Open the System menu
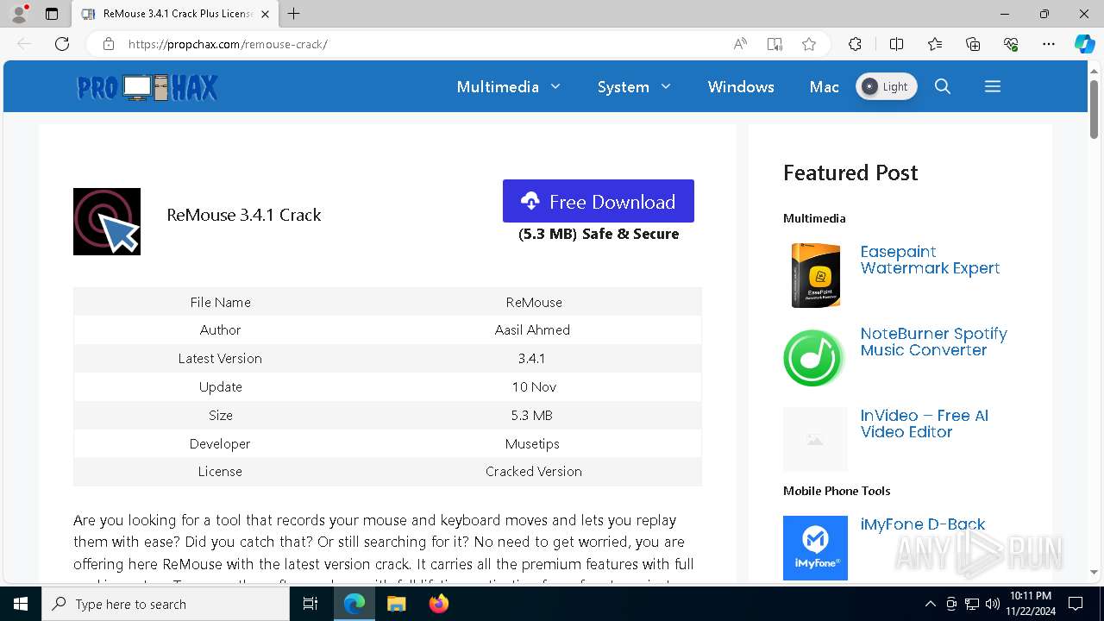Viewport: 1104px width, 621px height. click(624, 87)
